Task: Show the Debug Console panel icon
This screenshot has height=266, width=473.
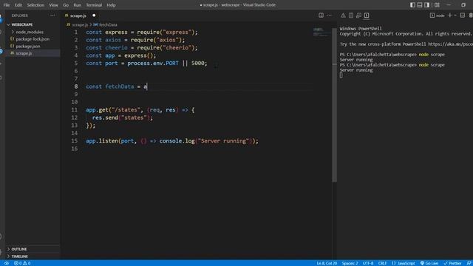Action: [x=358, y=16]
